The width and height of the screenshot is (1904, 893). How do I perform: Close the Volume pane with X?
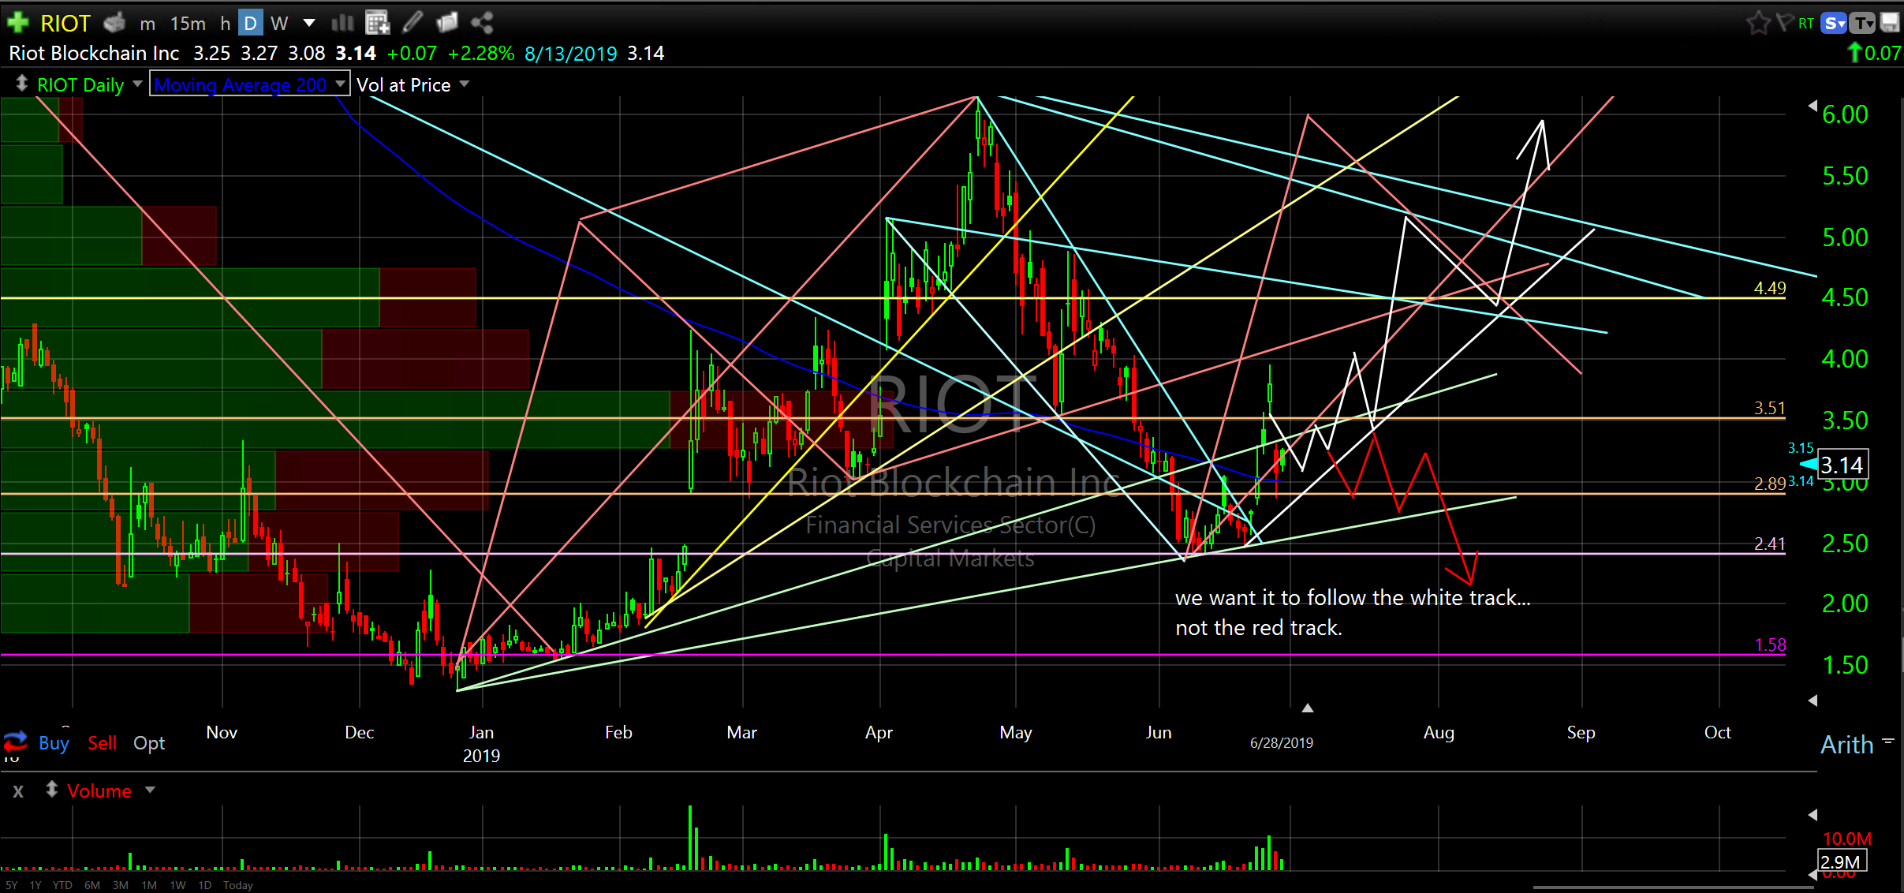18,790
